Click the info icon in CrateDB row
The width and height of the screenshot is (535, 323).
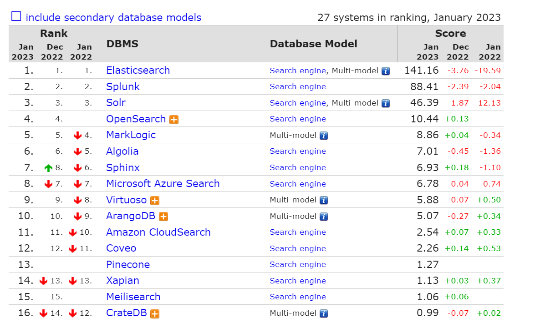[323, 313]
